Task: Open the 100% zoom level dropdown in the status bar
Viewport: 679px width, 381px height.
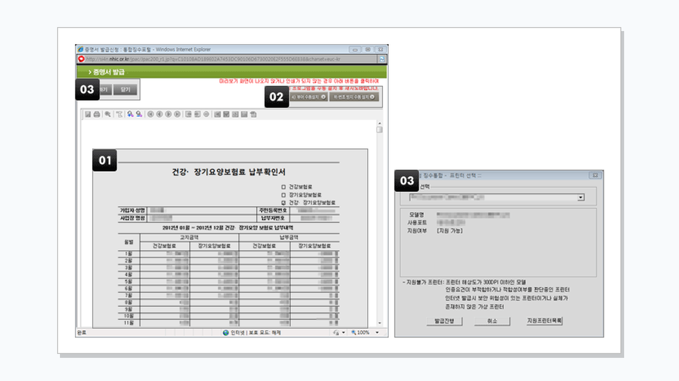Action: (x=363, y=333)
